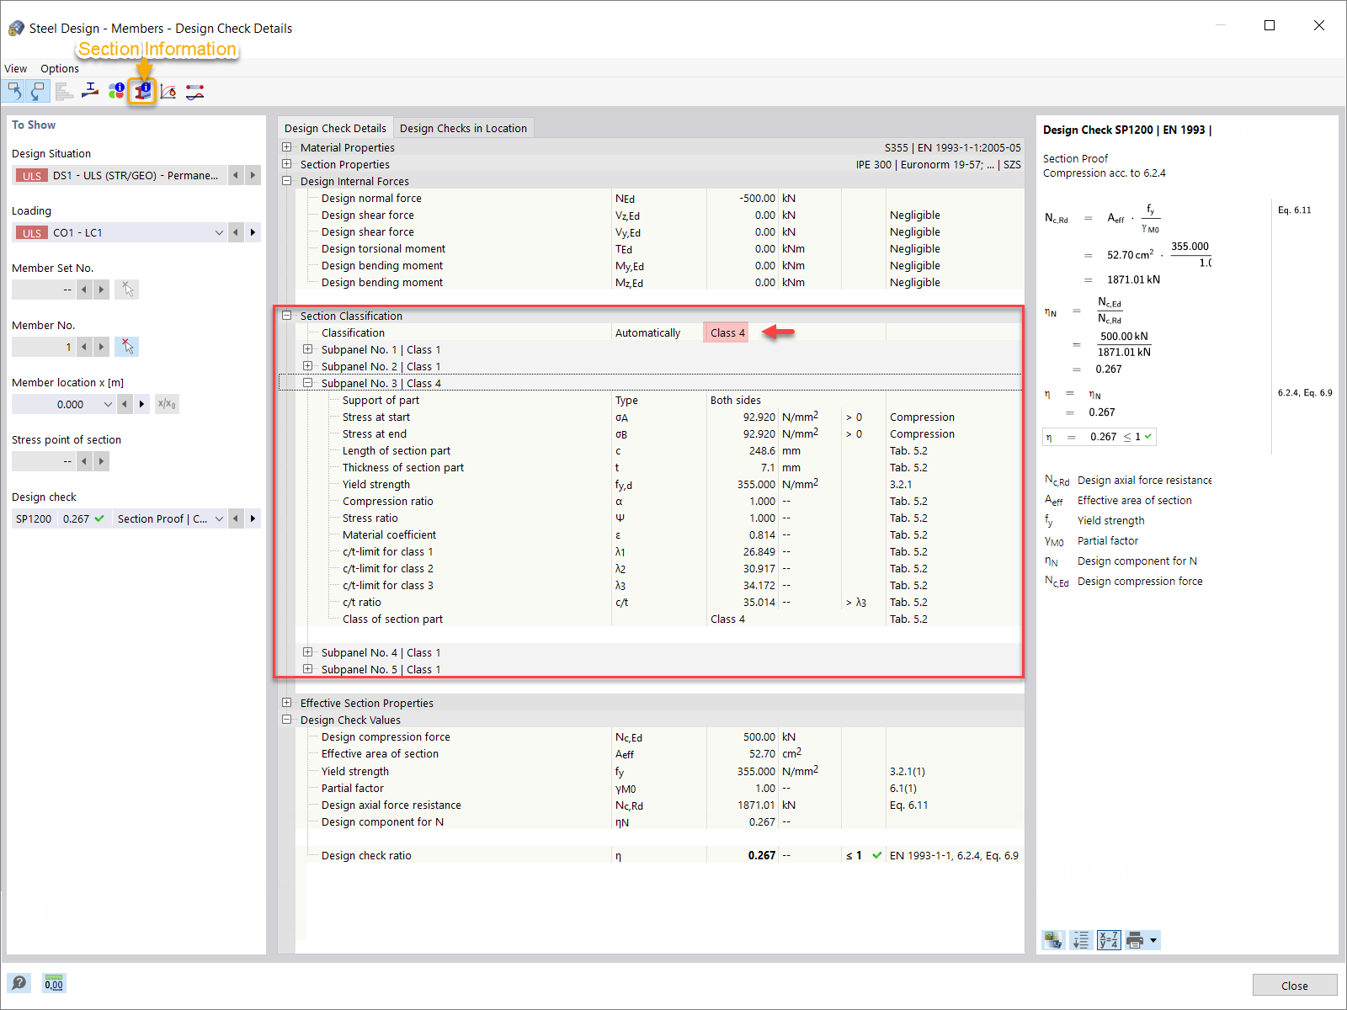
Task: Step to previous member number
Action: (x=84, y=347)
